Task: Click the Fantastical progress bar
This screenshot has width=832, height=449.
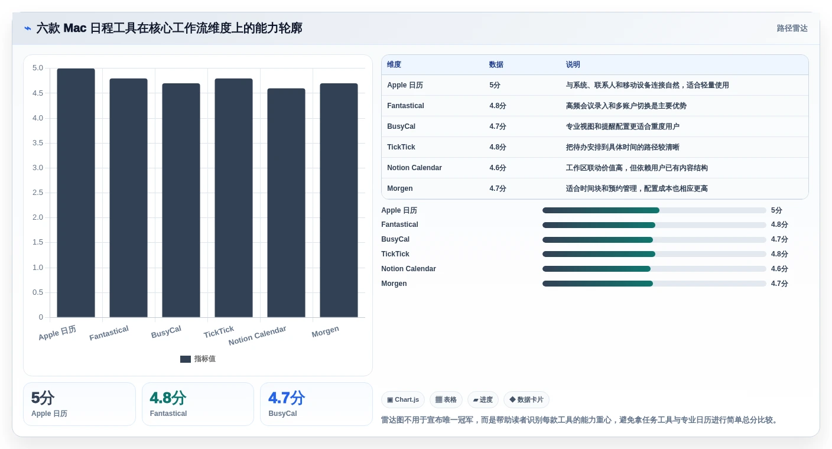Action: point(654,225)
